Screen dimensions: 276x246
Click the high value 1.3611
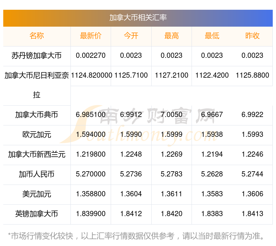(x=171, y=194)
